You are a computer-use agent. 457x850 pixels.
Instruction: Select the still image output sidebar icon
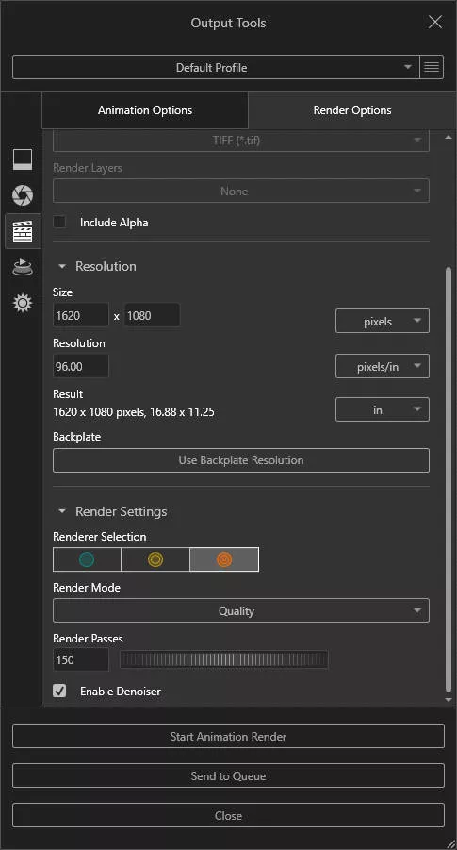[x=23, y=159]
